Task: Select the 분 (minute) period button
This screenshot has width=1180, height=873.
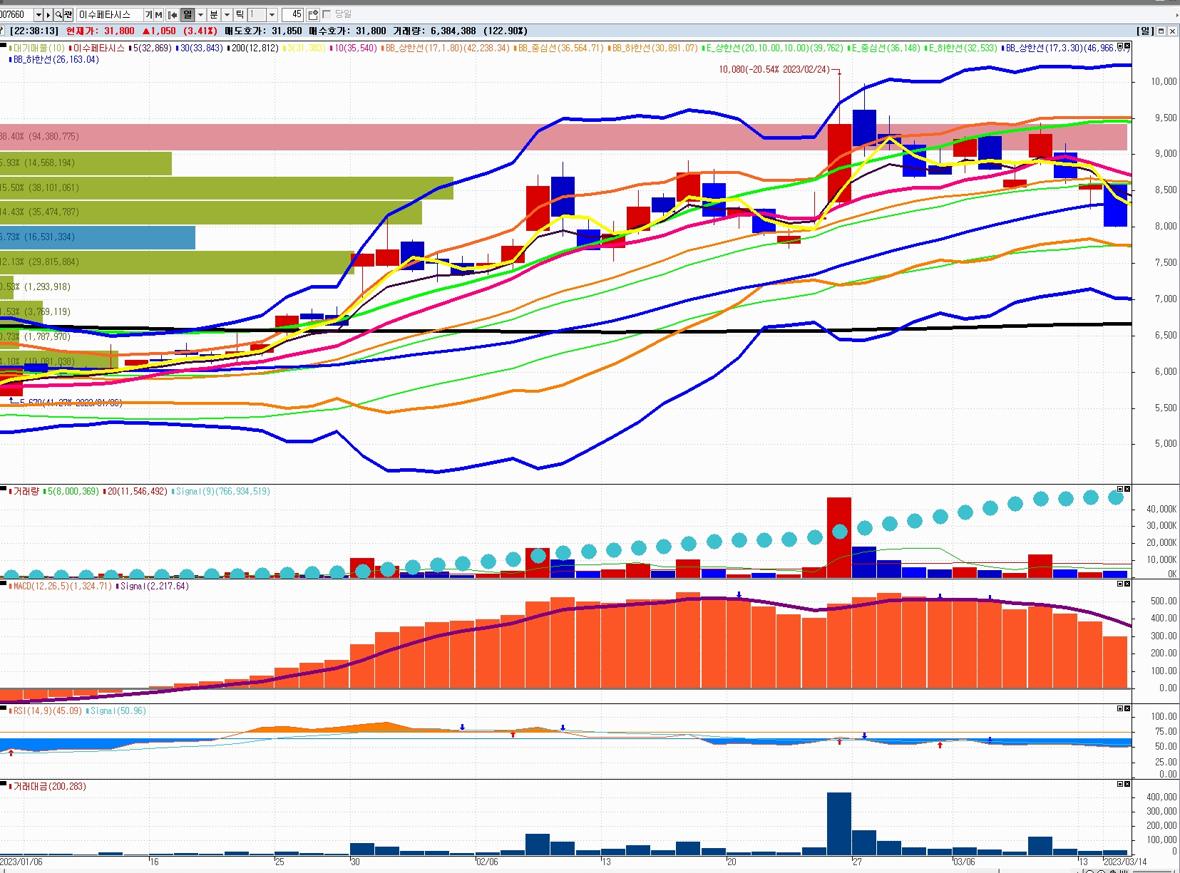Action: coord(213,15)
